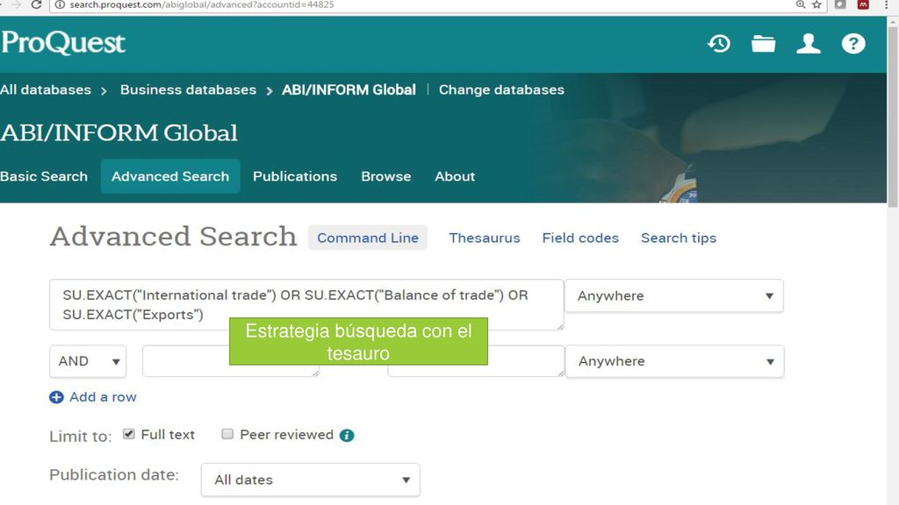899x505 pixels.
Task: Click the Add a row link
Action: click(x=104, y=397)
